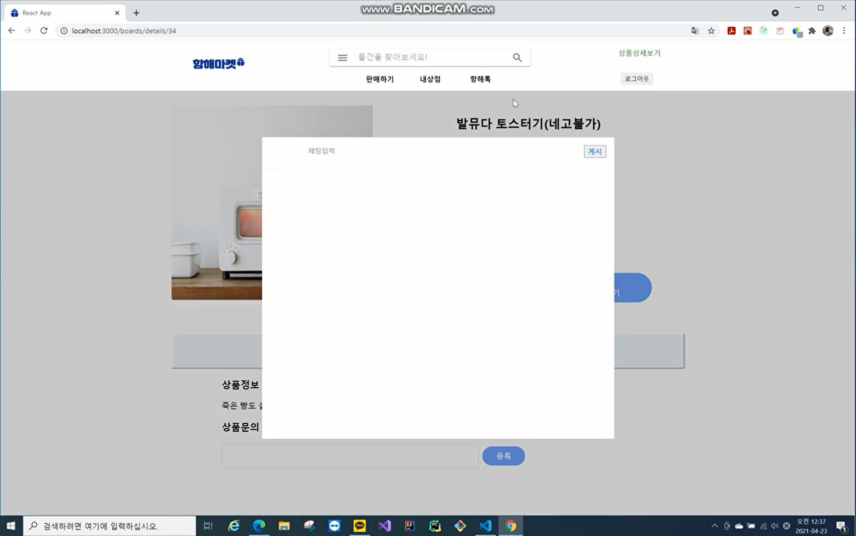The height and width of the screenshot is (536, 856).
Task: Click the 로그아웃 button
Action: (x=636, y=78)
